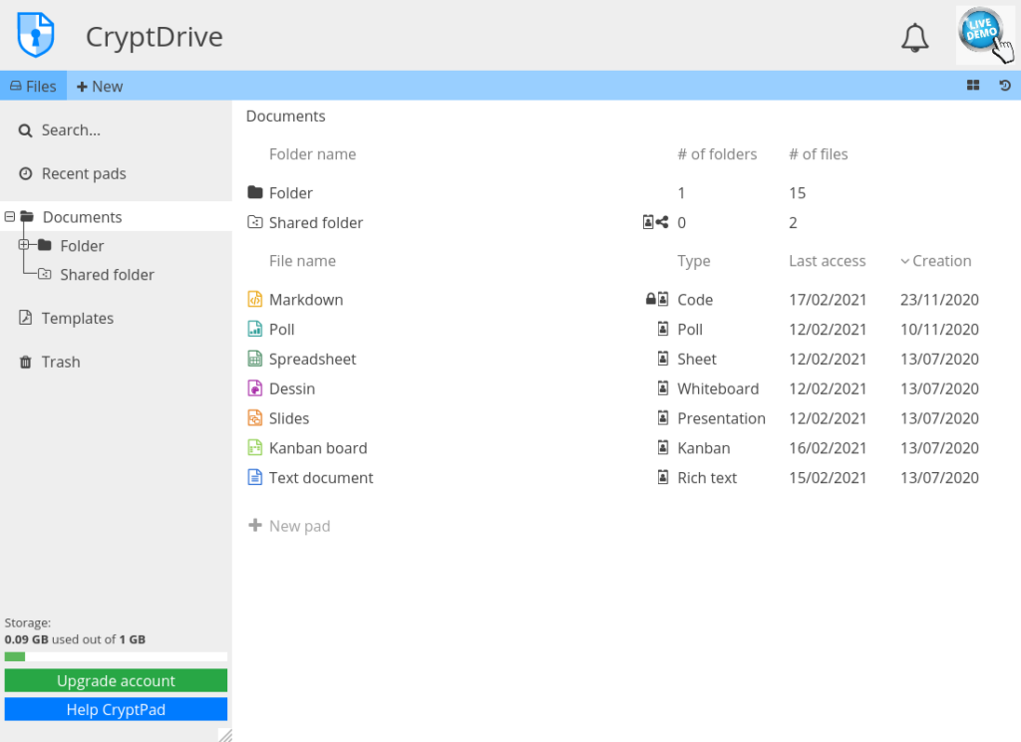Click the Folder icon in file list
Viewport: 1021px width, 742px height.
[254, 192]
